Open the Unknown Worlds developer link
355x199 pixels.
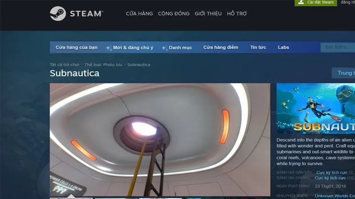(335, 196)
